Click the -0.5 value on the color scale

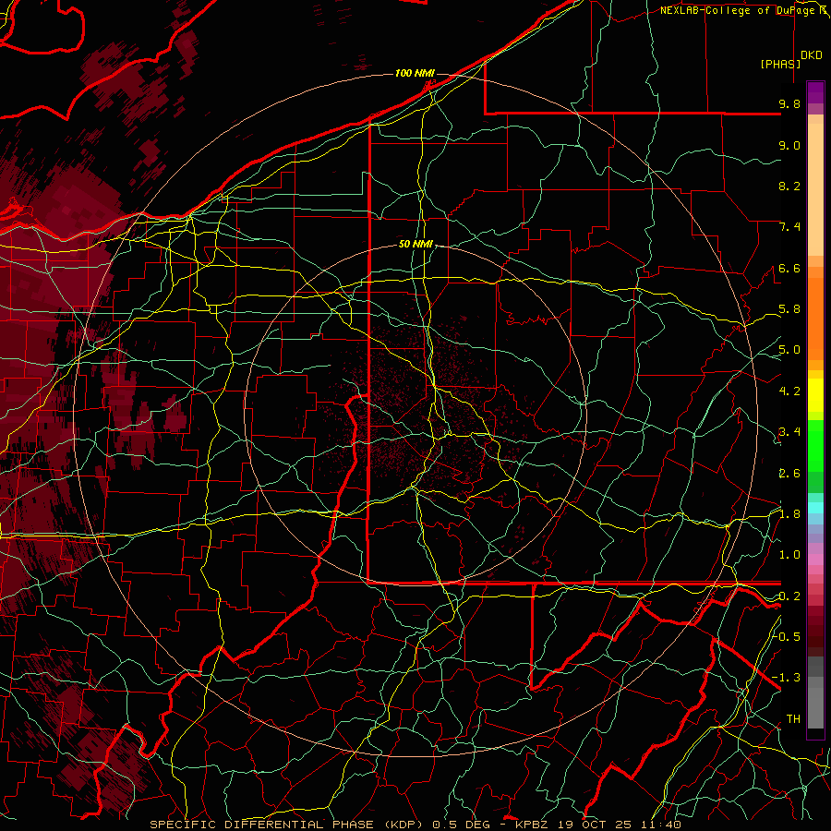[787, 636]
